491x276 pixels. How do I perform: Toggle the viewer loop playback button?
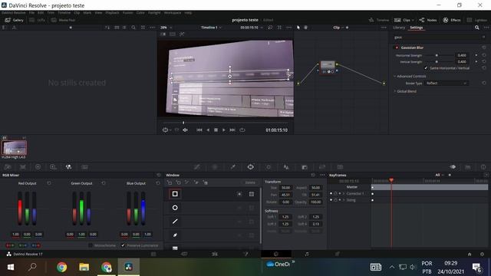click(242, 130)
